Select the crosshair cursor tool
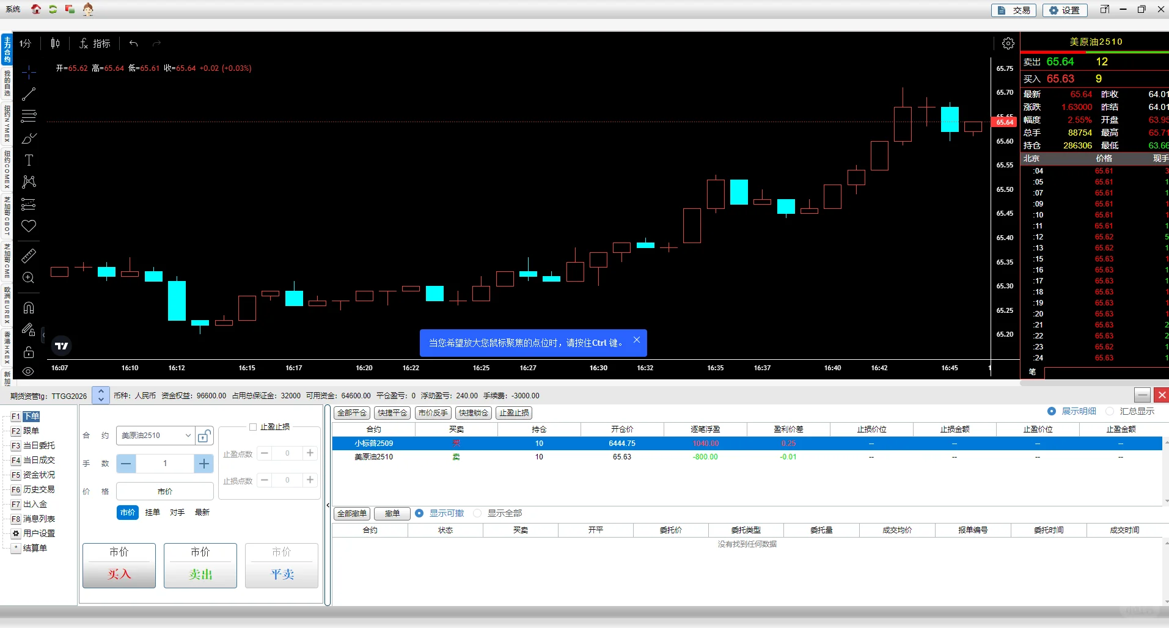 pos(29,72)
